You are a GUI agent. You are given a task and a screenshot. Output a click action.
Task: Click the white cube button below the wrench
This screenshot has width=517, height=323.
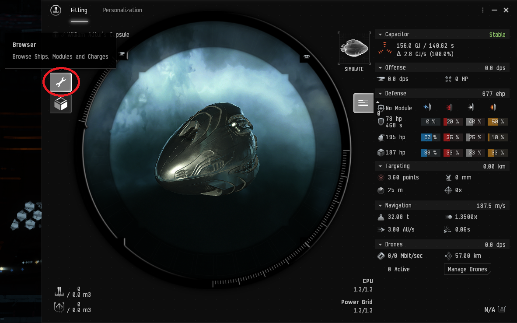(61, 104)
